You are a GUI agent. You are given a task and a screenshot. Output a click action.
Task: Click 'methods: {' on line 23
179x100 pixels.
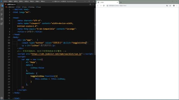pos(32,73)
